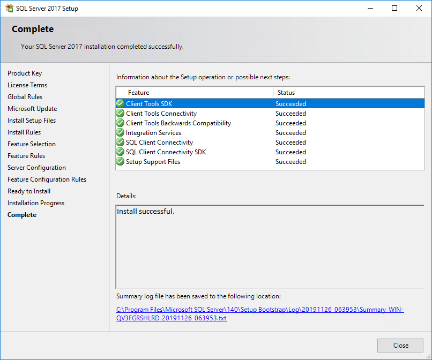Click the bold Complete step in sidebar
The height and width of the screenshot is (360, 432).
click(x=22, y=215)
